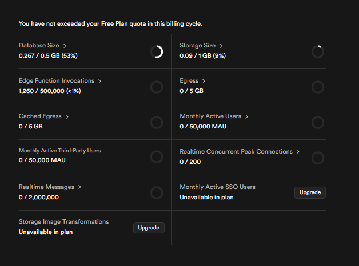Click the Free Plan quota status text
359x266 pixels.
click(x=110, y=23)
